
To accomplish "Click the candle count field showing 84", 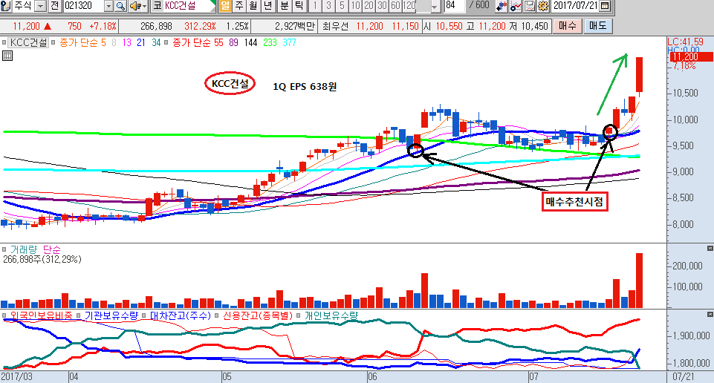I will click(453, 5).
